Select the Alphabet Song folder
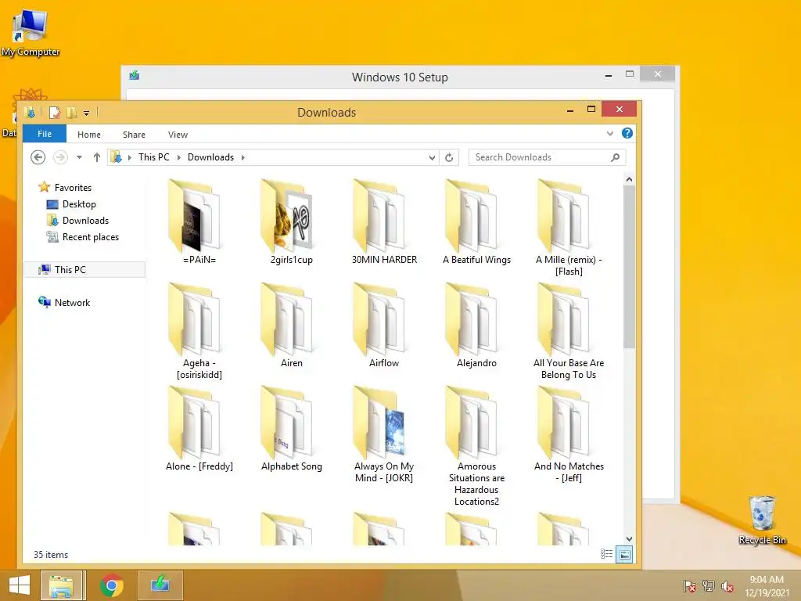The image size is (801, 601). (x=292, y=427)
